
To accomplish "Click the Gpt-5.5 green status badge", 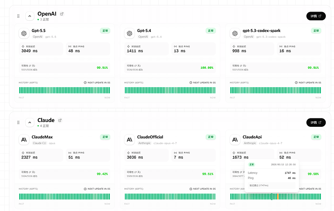I will [105, 30].
